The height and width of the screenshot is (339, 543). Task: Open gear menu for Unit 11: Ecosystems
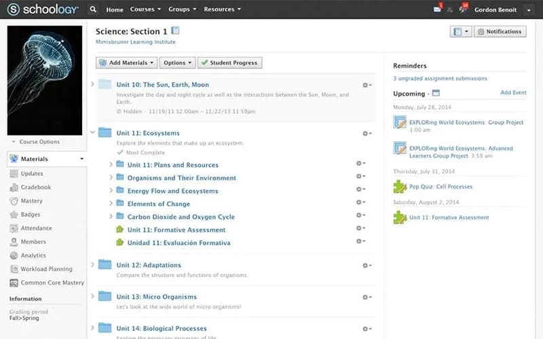tap(367, 134)
